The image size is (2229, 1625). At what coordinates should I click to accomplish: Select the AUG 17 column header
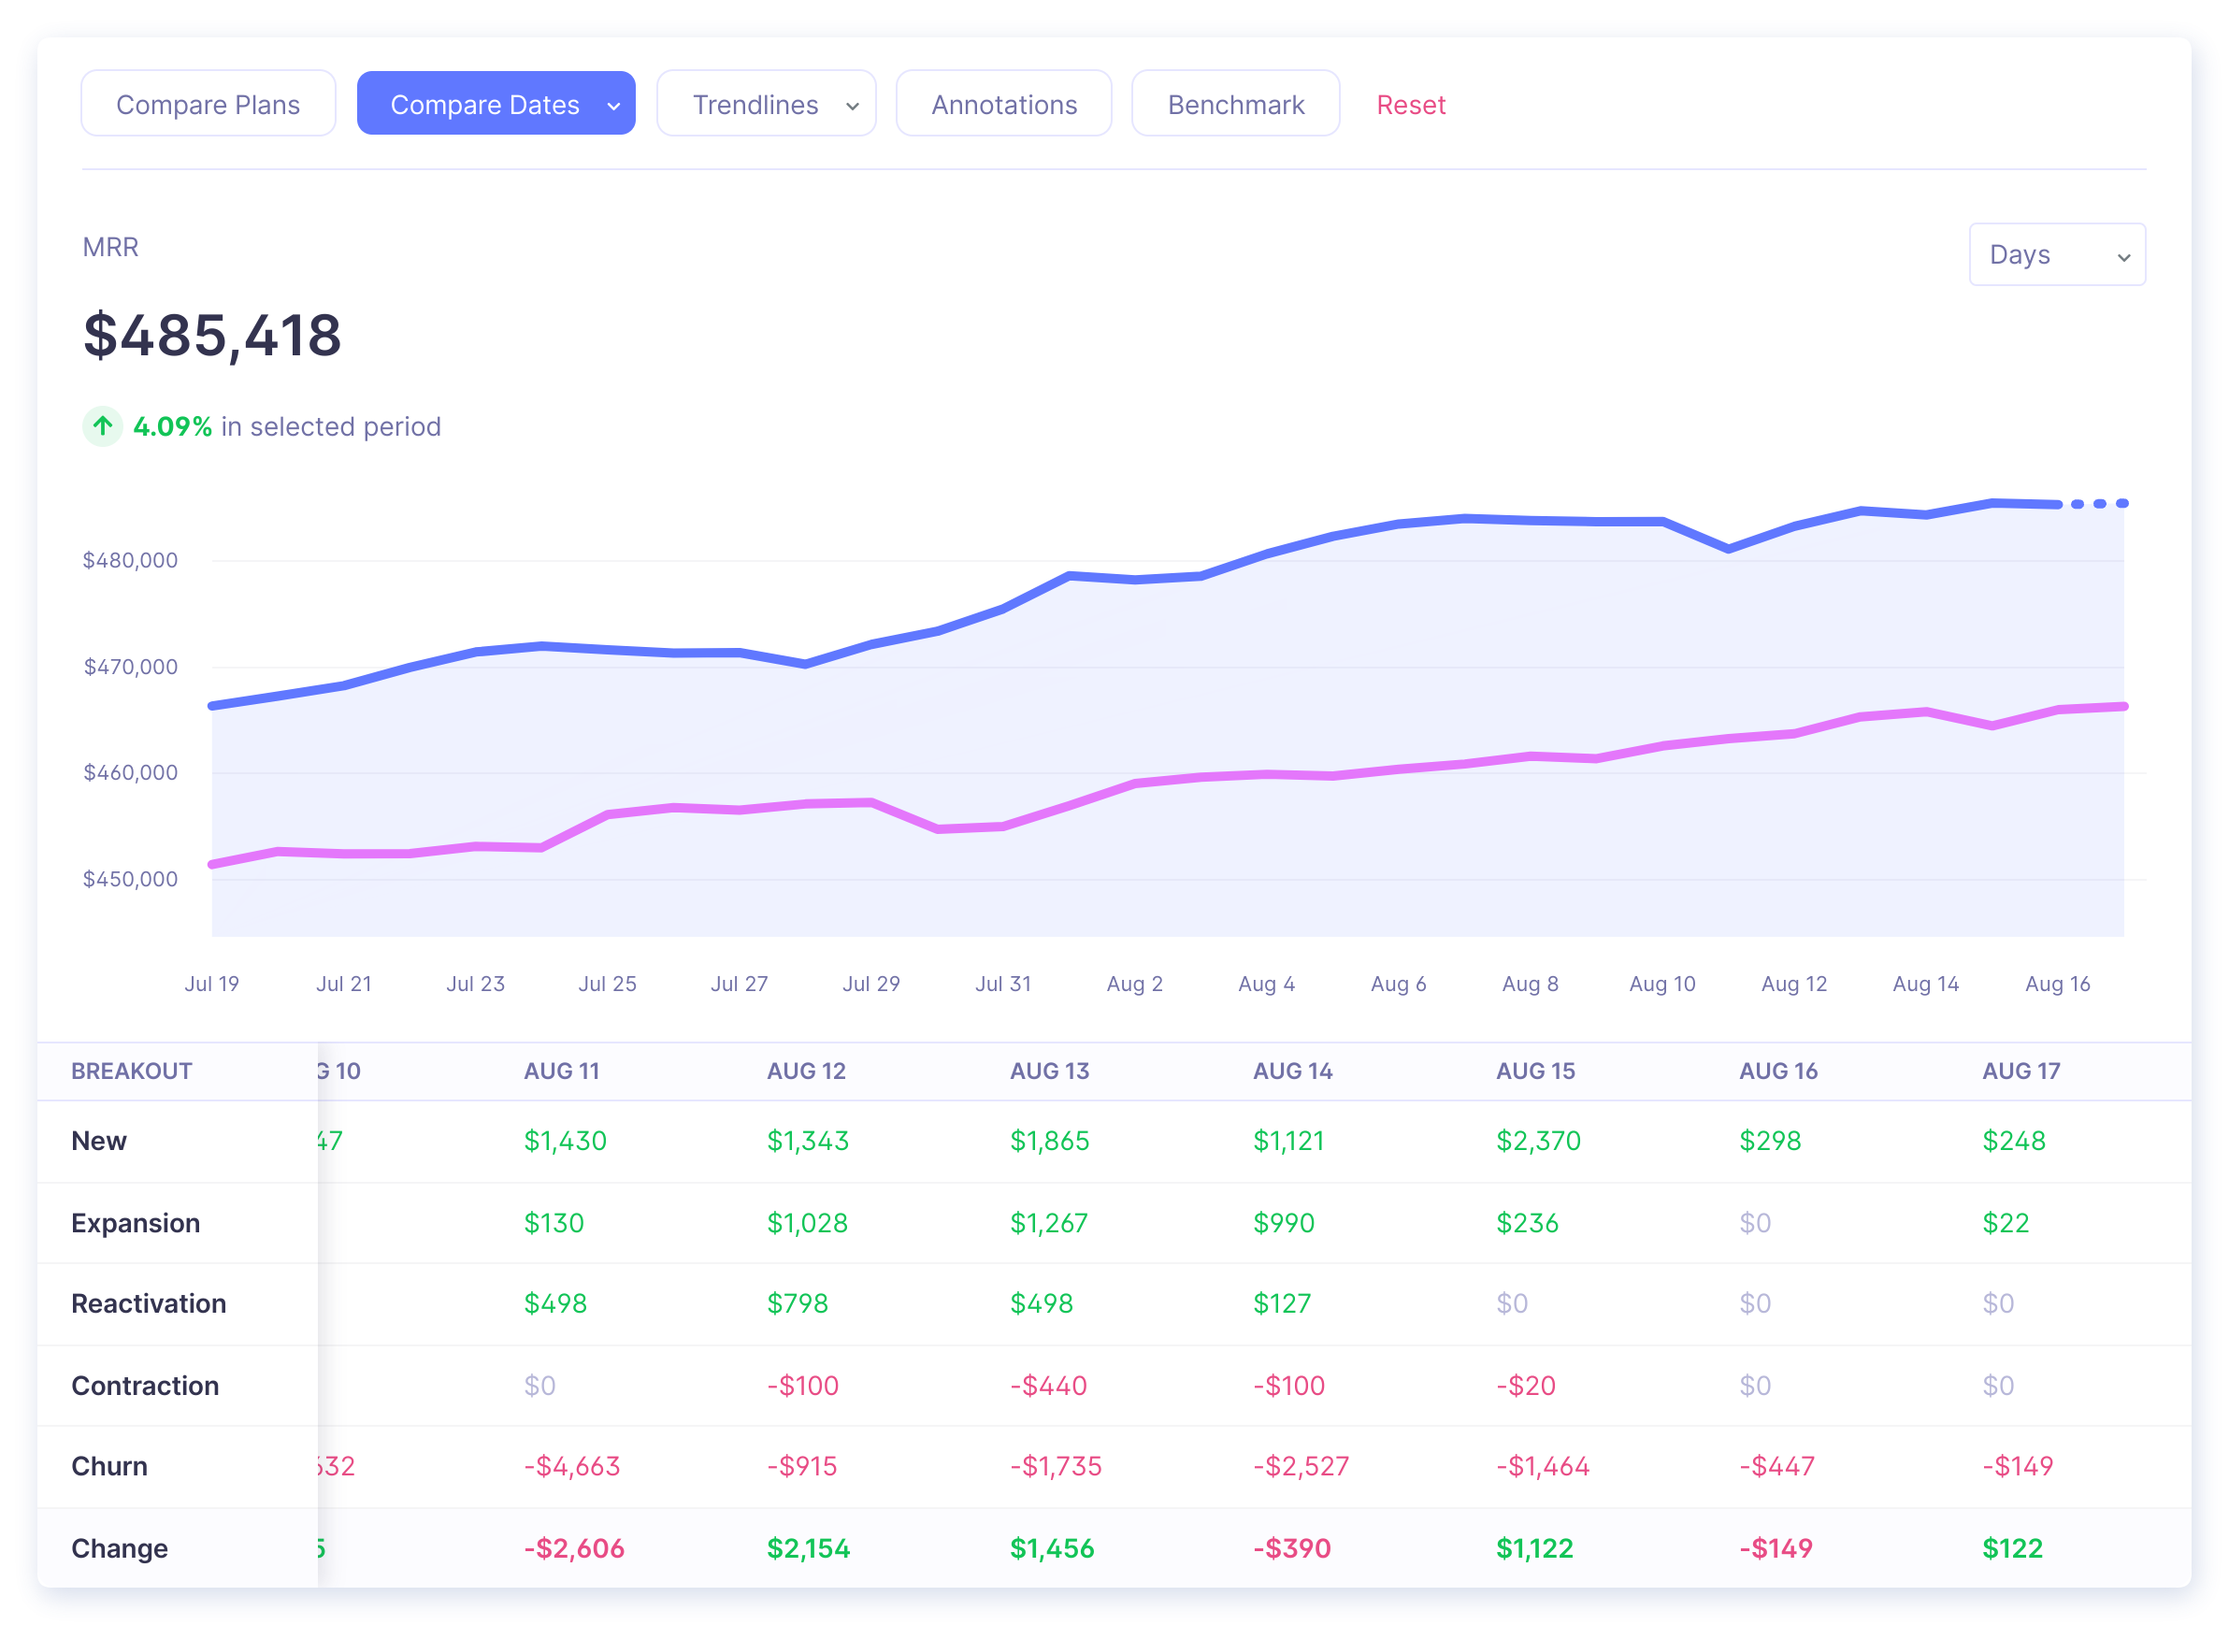2020,1071
